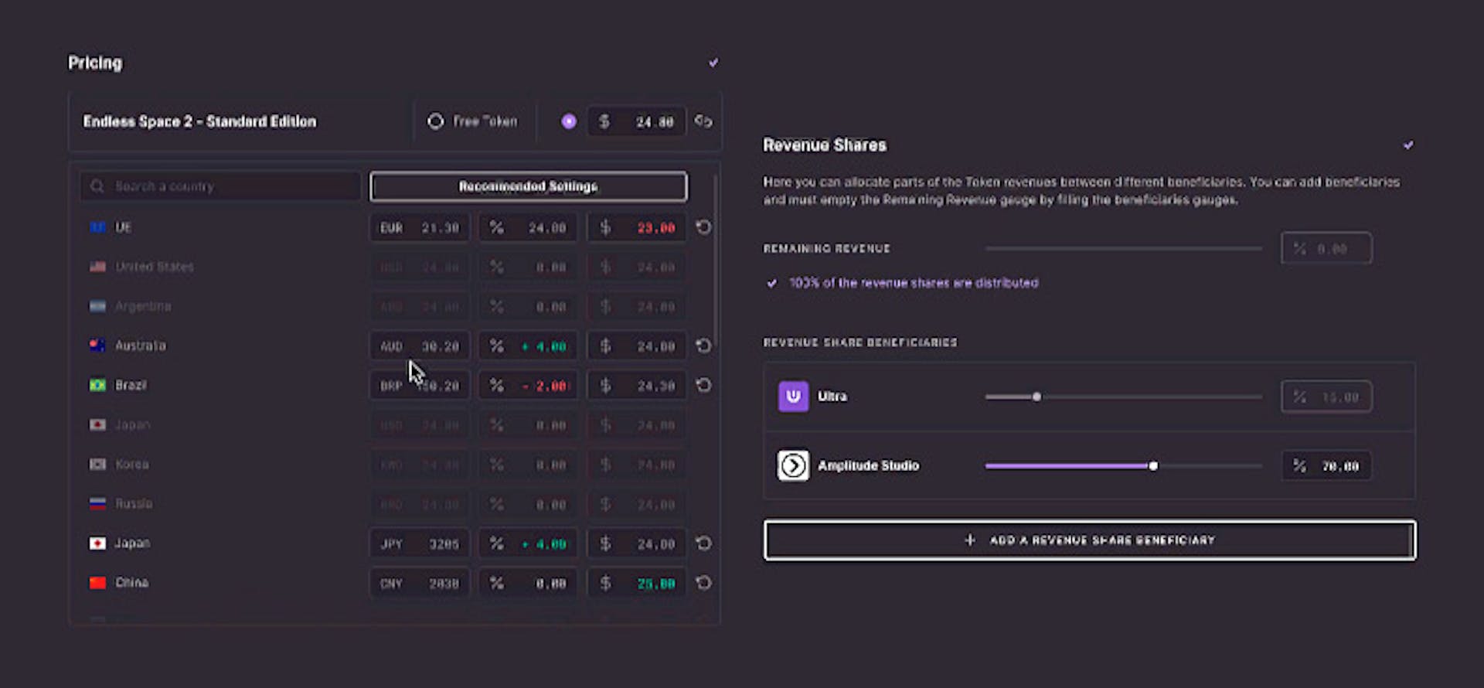Click the Revenue Shares section checkmark
The height and width of the screenshot is (688, 1484).
[1408, 145]
